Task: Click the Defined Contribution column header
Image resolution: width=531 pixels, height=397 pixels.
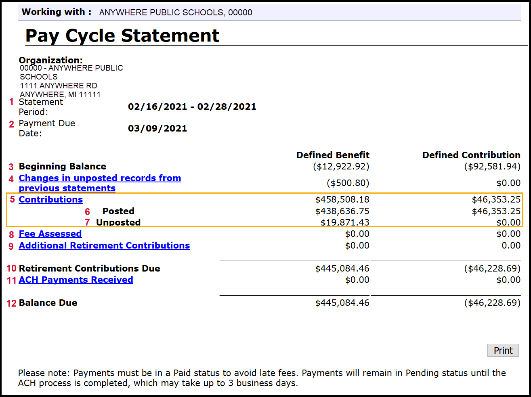Action: (x=471, y=155)
